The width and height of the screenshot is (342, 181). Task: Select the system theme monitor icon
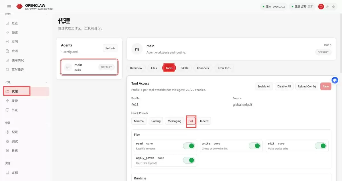pos(321,7)
